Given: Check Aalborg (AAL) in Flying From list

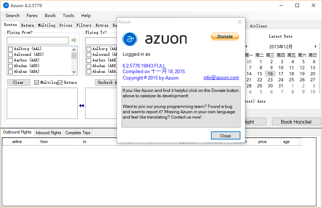Looking at the screenshot, I should (11, 49).
